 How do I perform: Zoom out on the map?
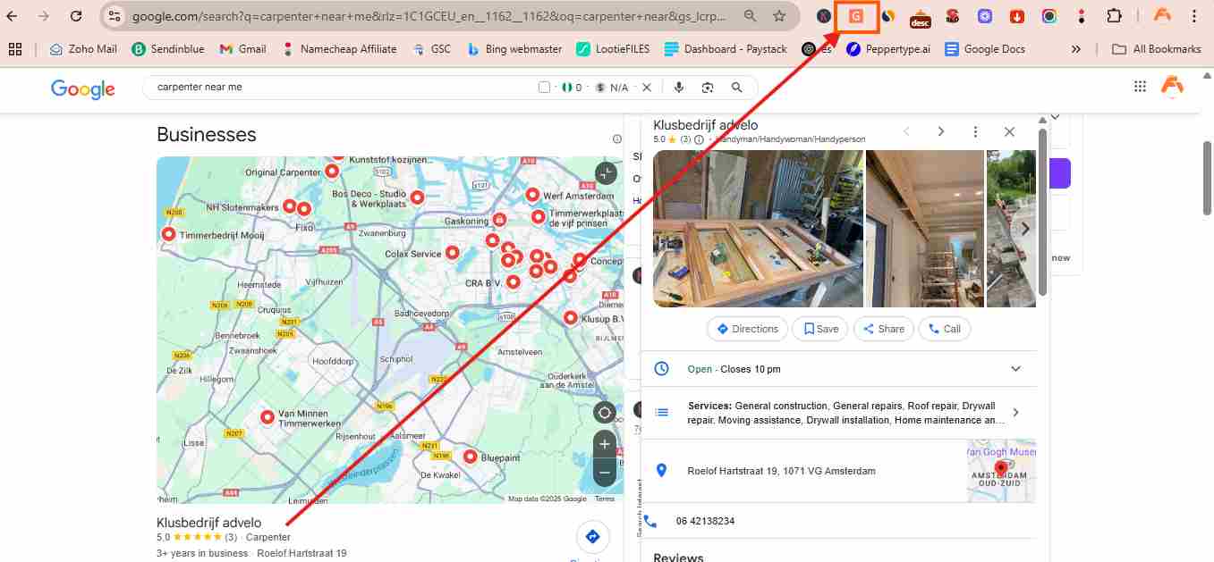pos(606,473)
